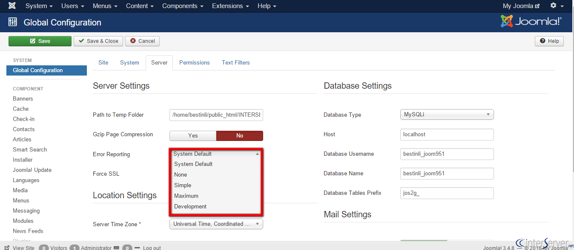Visit My Joomla site link
This screenshot has height=250, width=574.
[x=521, y=6]
